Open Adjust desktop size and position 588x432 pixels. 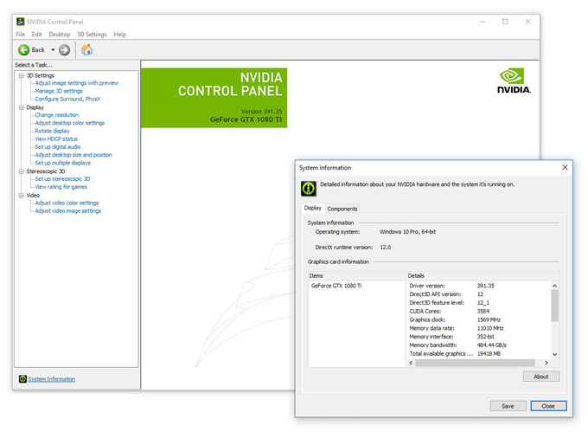[73, 155]
